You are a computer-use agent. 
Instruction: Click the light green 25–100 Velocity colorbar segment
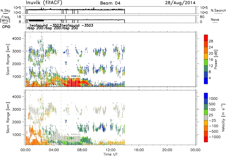click(206, 112)
